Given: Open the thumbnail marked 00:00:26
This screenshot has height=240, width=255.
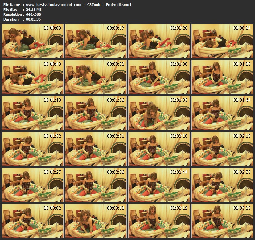Looking at the screenshot, I should click(159, 39).
